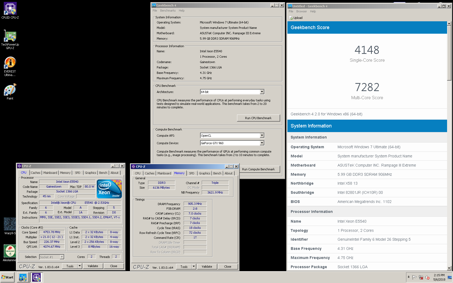The width and height of the screenshot is (453, 283).
Task: Click the Geekbench 4 main window title icon
Action: (x=154, y=5)
